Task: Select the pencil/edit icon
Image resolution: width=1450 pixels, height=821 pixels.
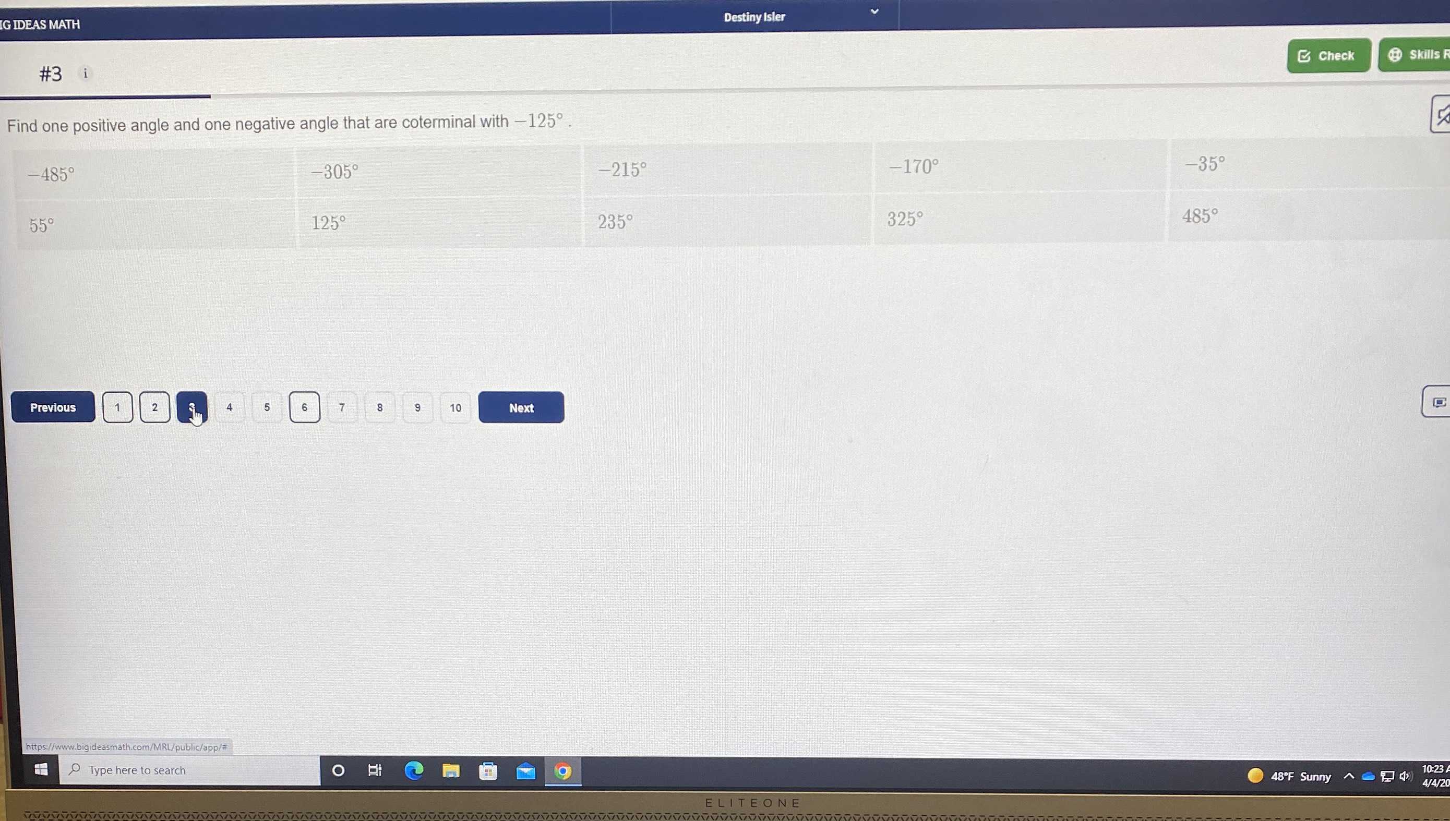Action: coord(1441,114)
